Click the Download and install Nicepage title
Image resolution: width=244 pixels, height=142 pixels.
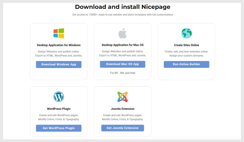click(x=123, y=7)
